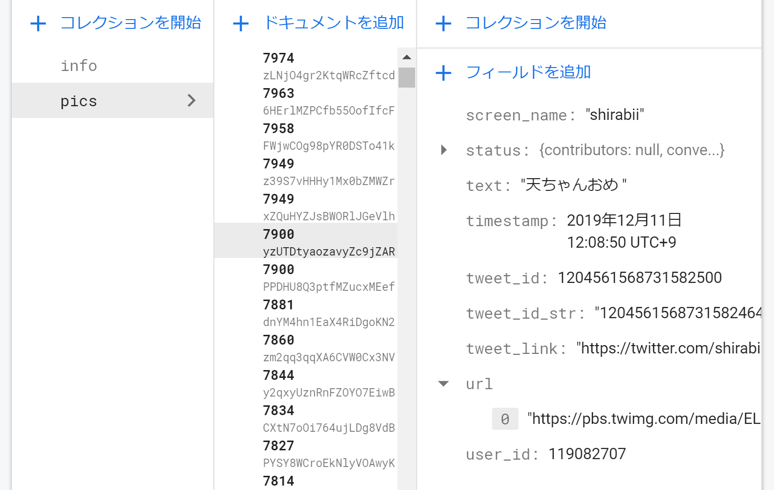Click フィールドを追加 link
This screenshot has height=490, width=774.
tap(528, 72)
